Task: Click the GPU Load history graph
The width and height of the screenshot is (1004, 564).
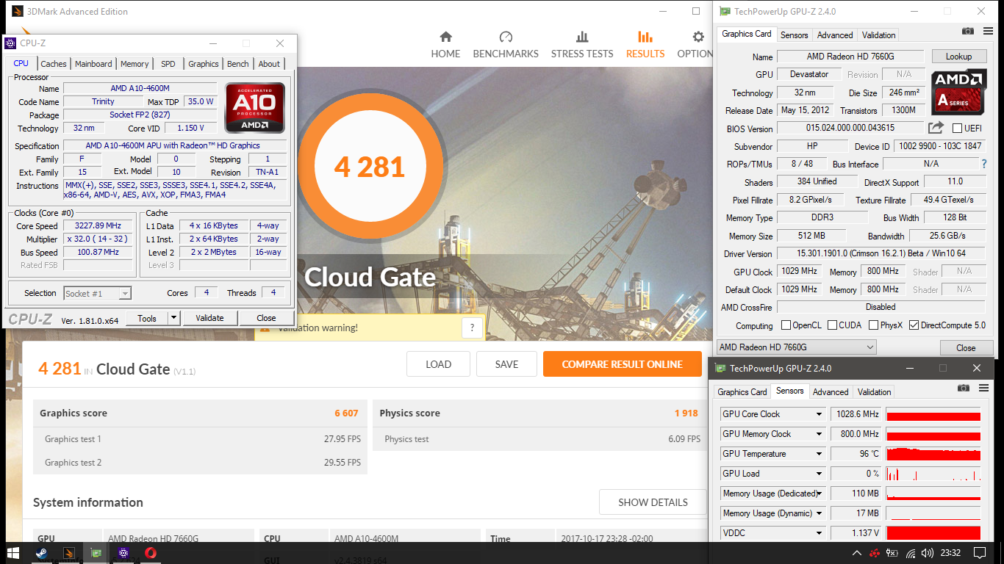Action: (933, 474)
